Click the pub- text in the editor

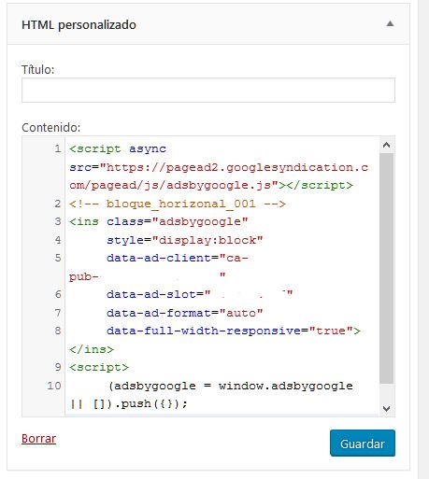point(84,276)
